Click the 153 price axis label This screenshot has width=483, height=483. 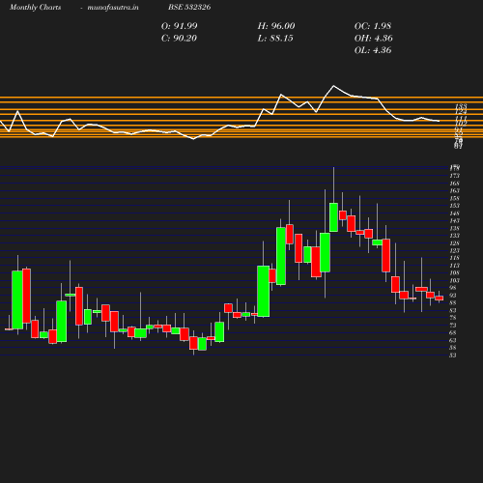coord(455,206)
